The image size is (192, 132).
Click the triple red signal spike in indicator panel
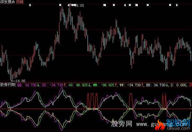tap(92, 101)
